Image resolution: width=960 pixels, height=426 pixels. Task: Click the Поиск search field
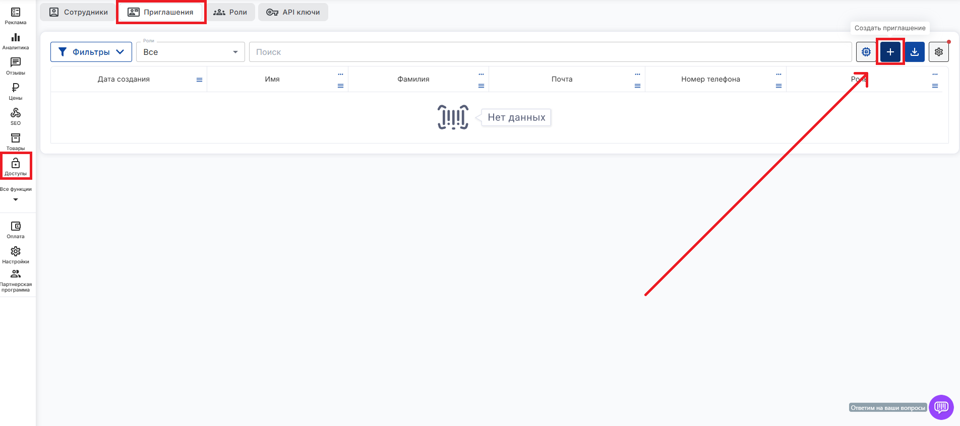550,52
